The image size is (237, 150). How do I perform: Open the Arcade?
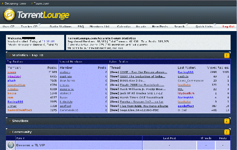[141, 27]
